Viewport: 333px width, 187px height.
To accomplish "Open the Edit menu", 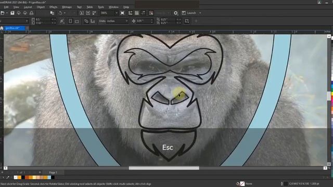I will [6, 7].
